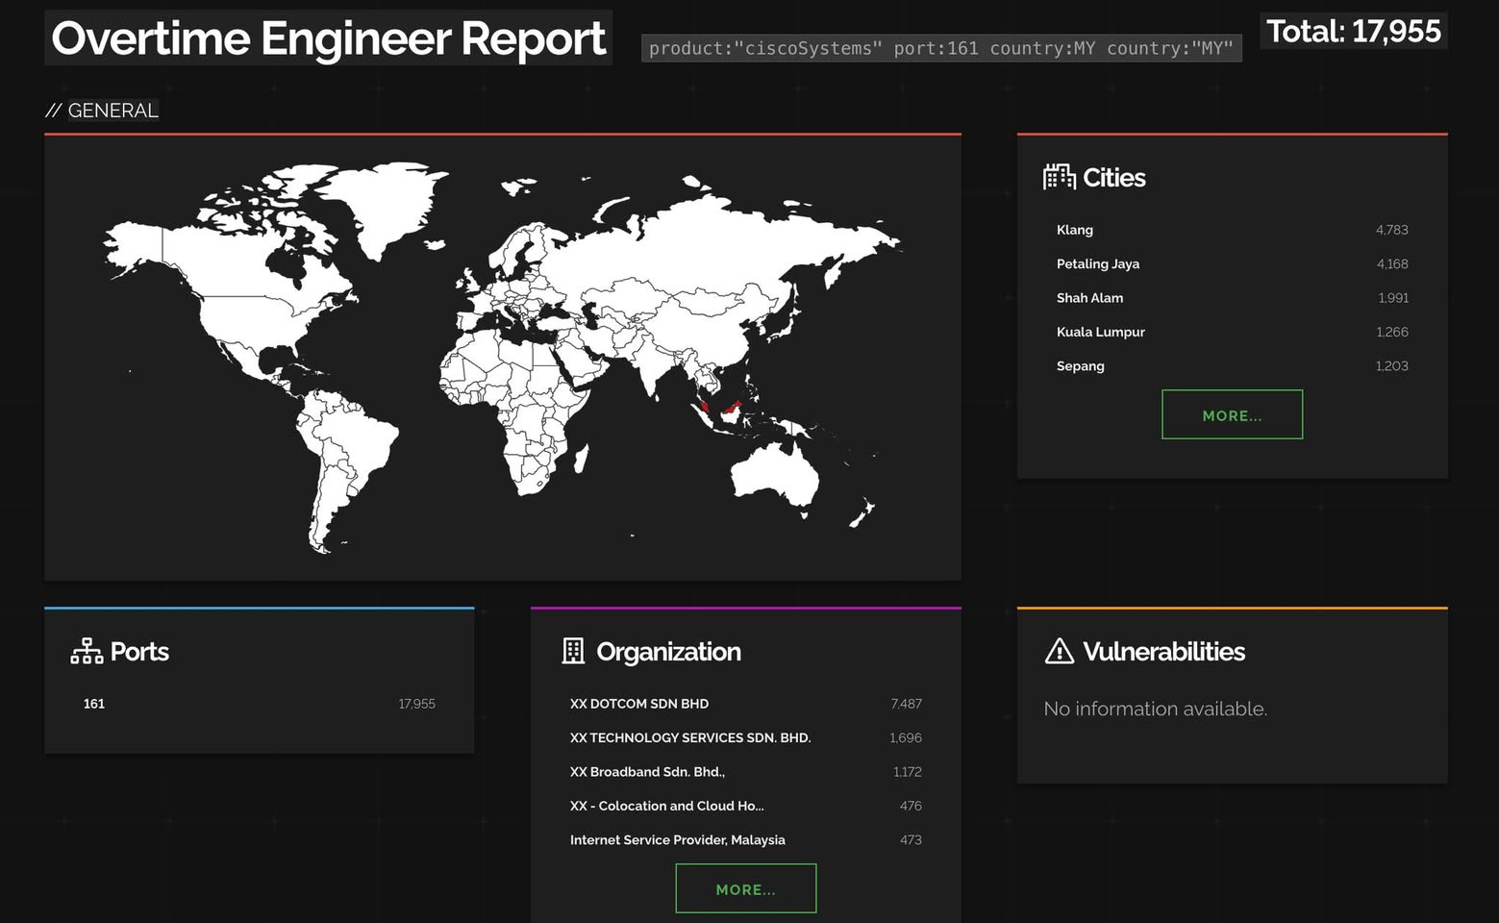Select Kuala Lumpur city entry
Image resolution: width=1499 pixels, height=923 pixels.
click(1100, 332)
